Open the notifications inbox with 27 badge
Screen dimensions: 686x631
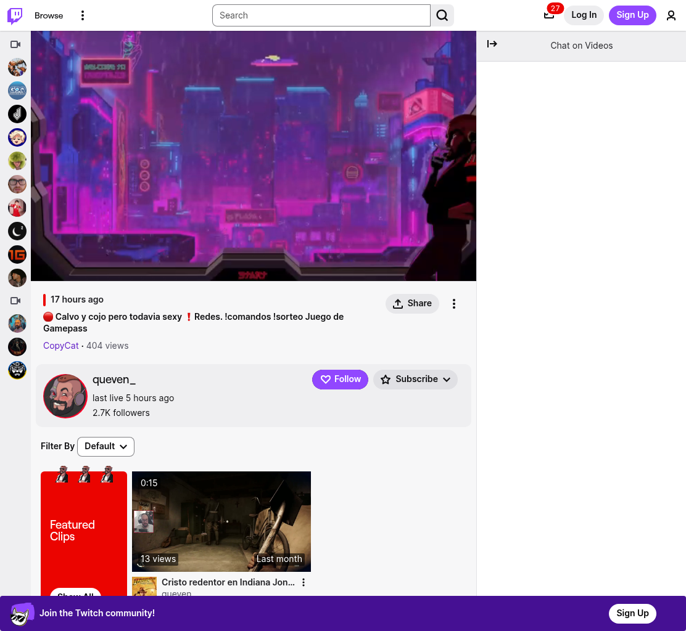549,15
